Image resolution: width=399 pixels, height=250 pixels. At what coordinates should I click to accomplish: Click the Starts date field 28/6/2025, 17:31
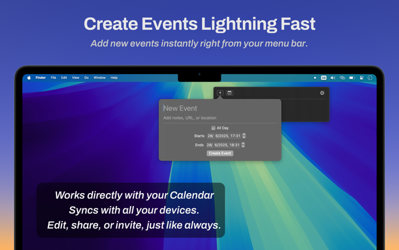(x=224, y=136)
